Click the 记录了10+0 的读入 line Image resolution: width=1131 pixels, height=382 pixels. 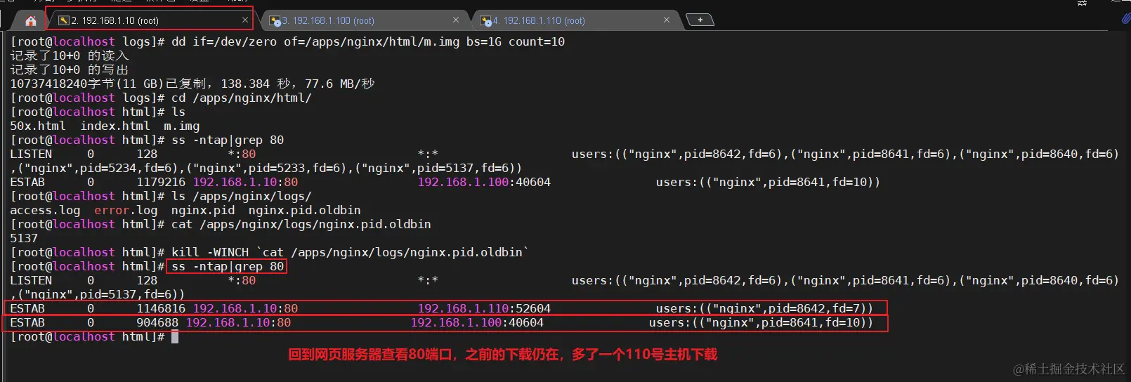point(70,55)
